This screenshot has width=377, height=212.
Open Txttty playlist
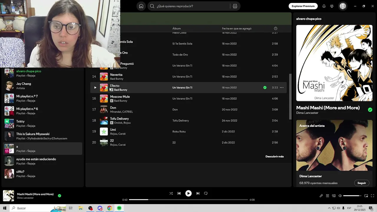[x=43, y=123]
